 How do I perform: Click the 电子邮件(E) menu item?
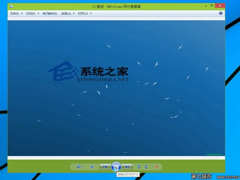[50, 13]
